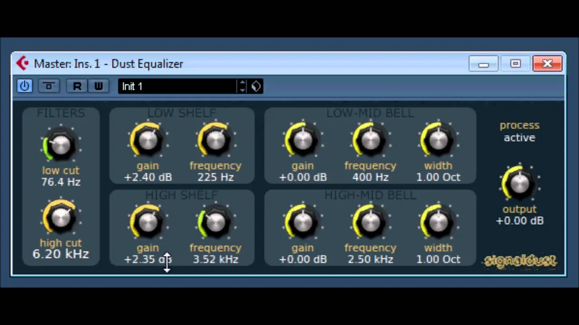Enable Write automation W button

(x=98, y=86)
